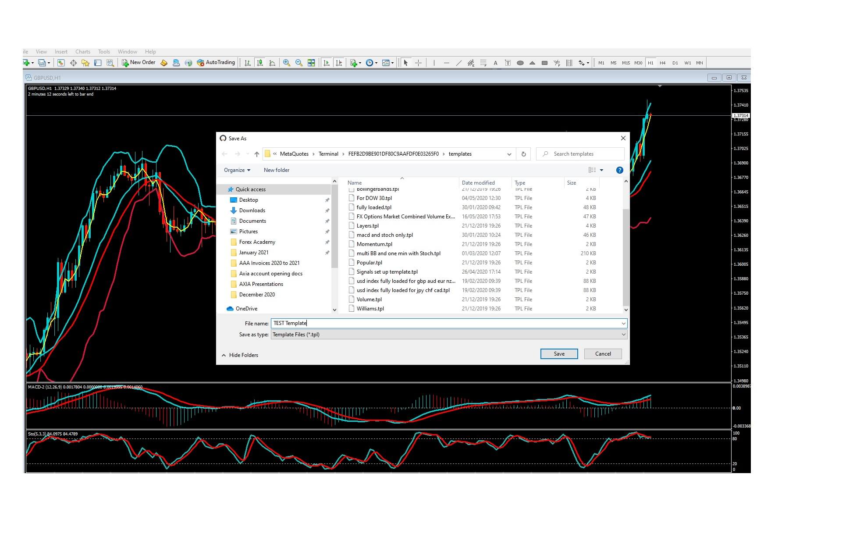Refresh the templates folder listing
Viewport: 867px width, 556px height.
(x=523, y=154)
